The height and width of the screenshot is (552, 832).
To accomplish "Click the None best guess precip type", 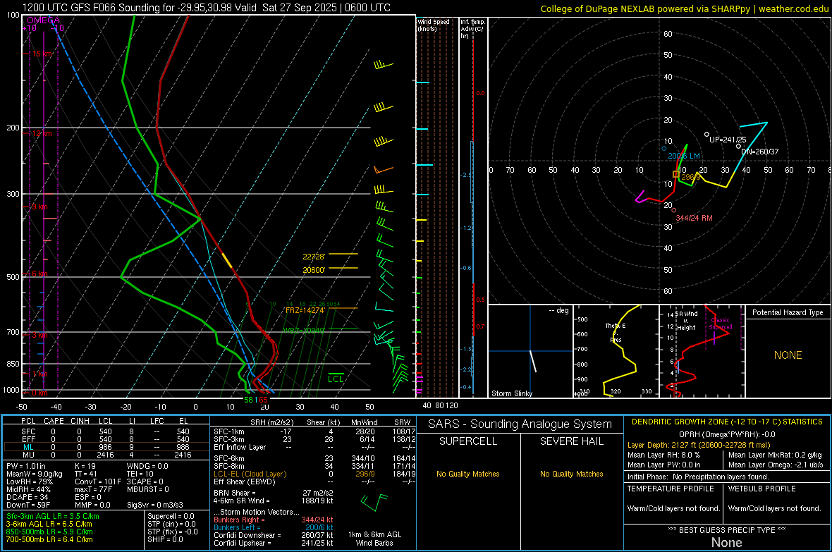I will click(x=726, y=542).
